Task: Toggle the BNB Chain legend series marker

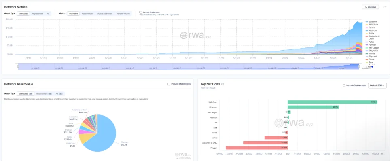Action: click(367, 25)
